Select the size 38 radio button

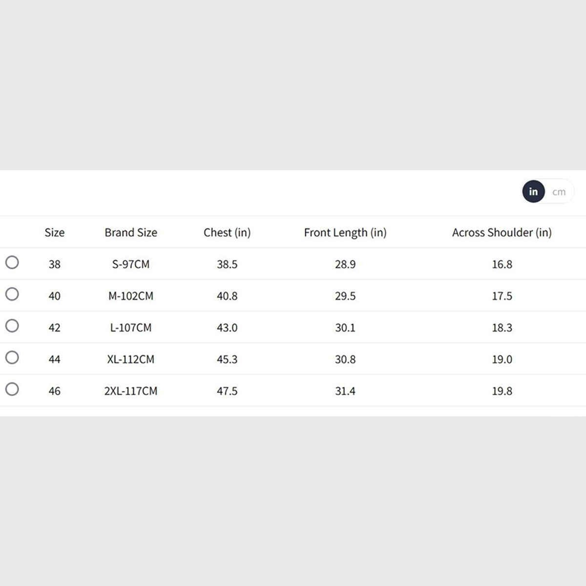click(12, 263)
